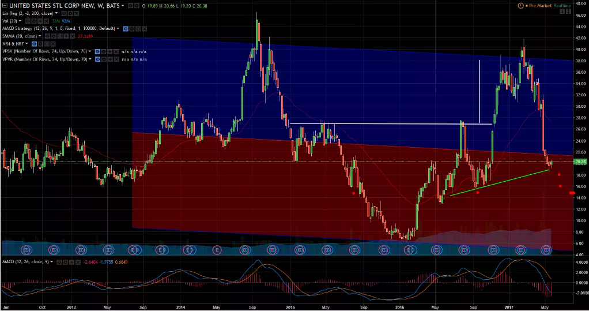Open VPVR settings gear
589x311 pixels.
click(104, 59)
